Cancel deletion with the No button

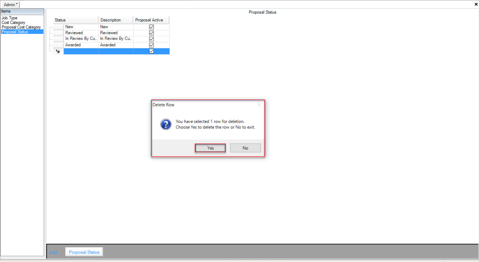[245, 148]
